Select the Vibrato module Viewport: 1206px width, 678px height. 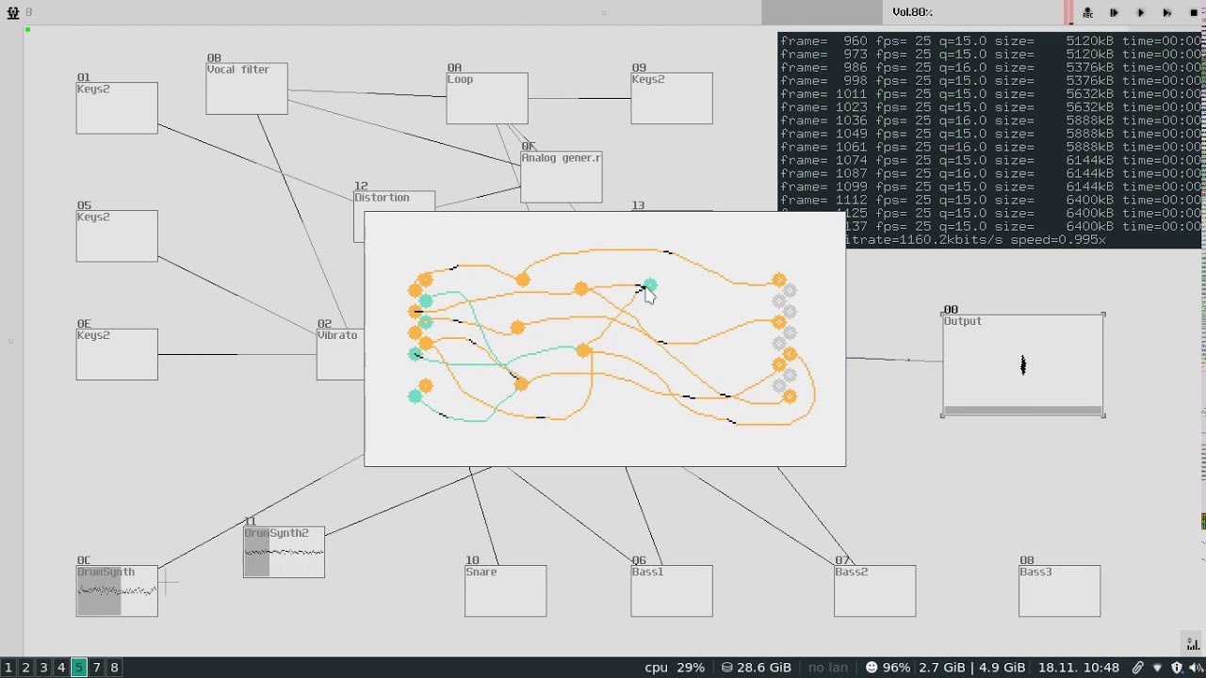coord(340,354)
